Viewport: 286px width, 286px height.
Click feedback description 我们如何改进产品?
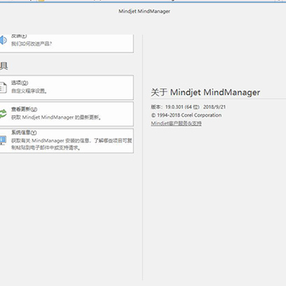tap(32, 44)
